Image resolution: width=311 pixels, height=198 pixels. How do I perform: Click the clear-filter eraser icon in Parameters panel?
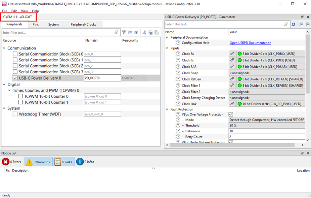coord(287,24)
